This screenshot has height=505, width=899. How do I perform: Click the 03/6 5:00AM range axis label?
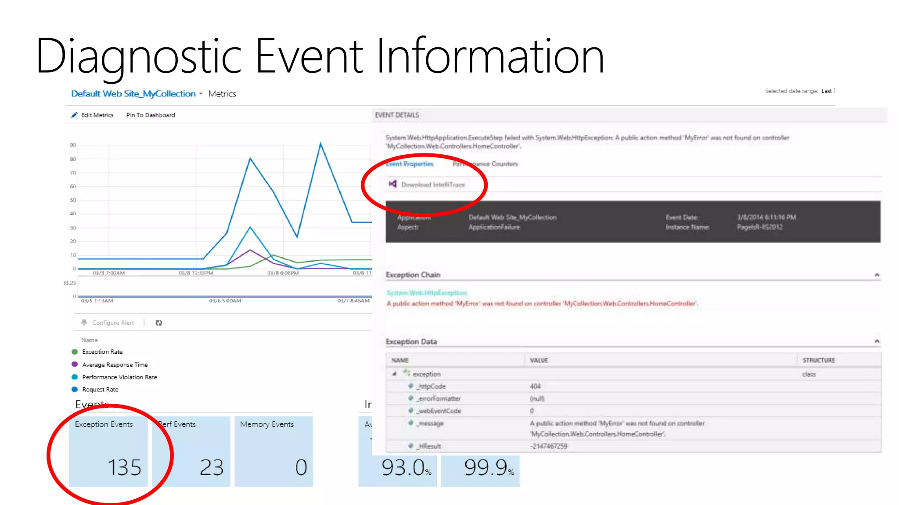tap(225, 301)
